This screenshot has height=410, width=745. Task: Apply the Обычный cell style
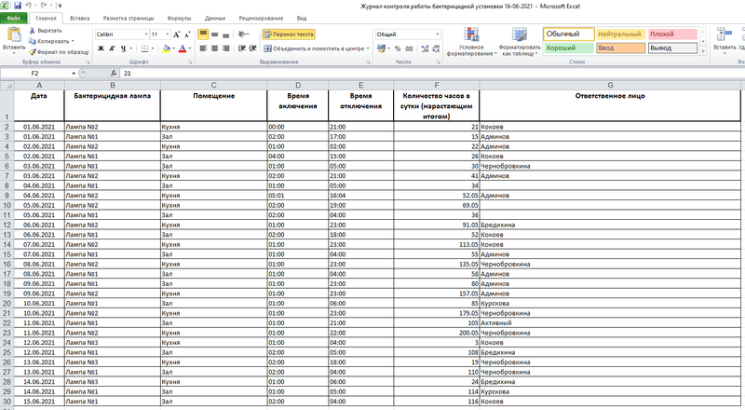tap(569, 34)
